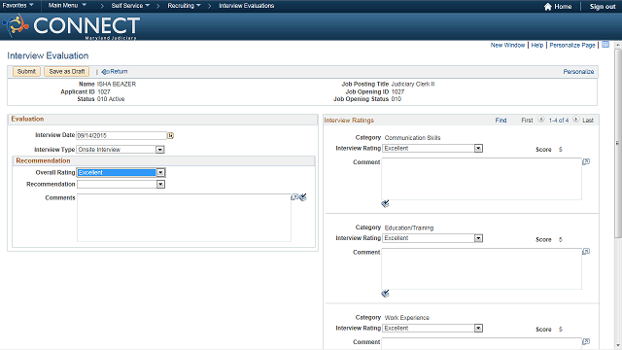Spell check the Communication Skills comment
This screenshot has width=622, height=350.
click(x=385, y=204)
